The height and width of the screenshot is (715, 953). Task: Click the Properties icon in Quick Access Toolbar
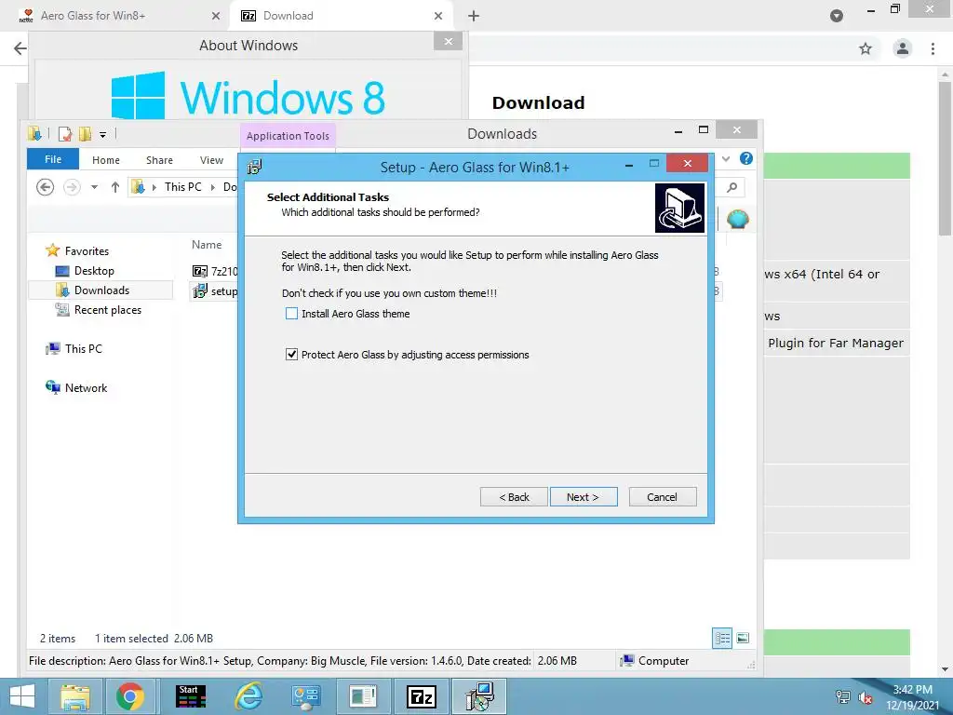(x=64, y=134)
